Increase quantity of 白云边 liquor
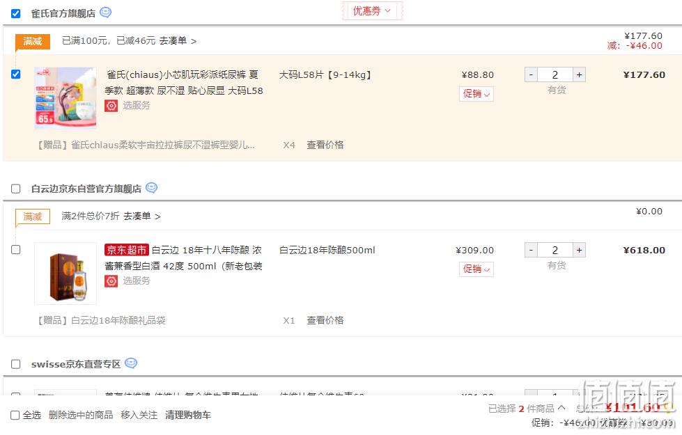 [x=579, y=251]
